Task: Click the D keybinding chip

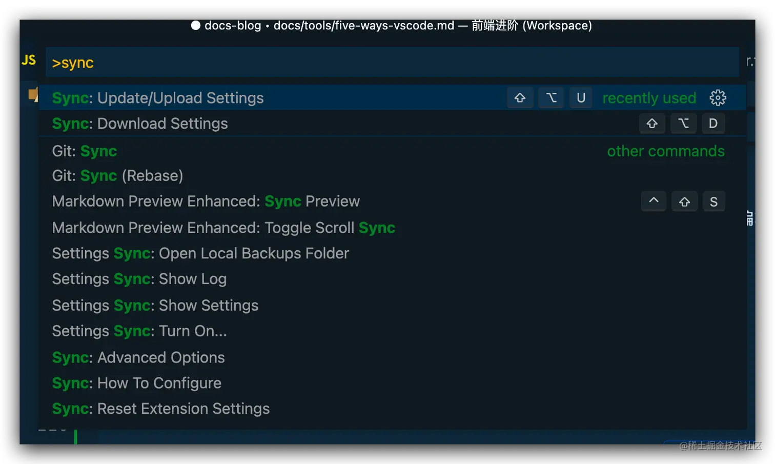Action: pos(713,123)
